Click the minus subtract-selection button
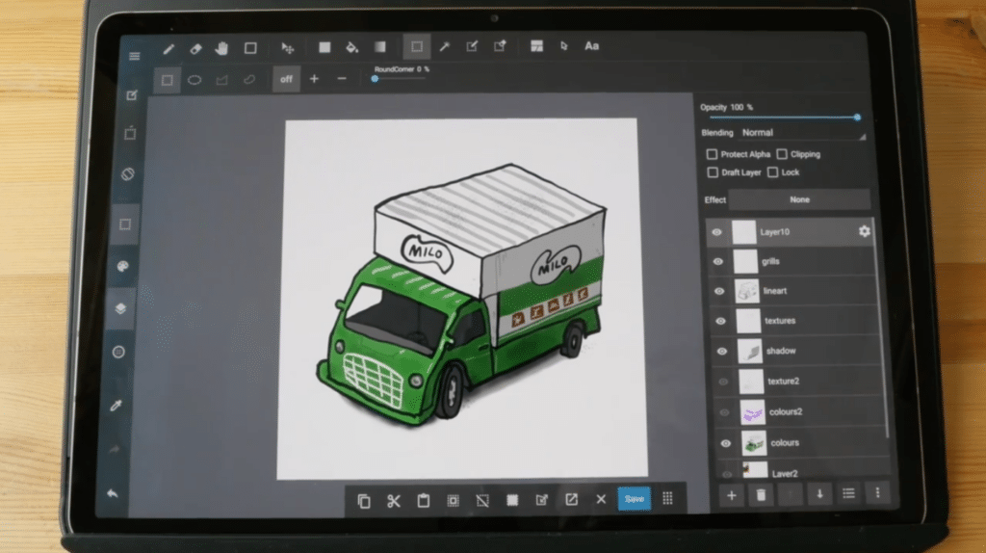The image size is (986, 553). click(342, 79)
